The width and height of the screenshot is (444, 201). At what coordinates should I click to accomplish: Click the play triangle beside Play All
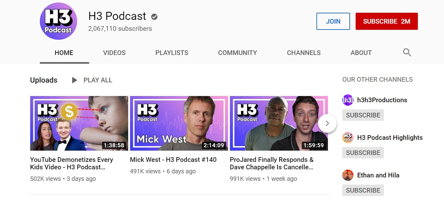(x=74, y=80)
